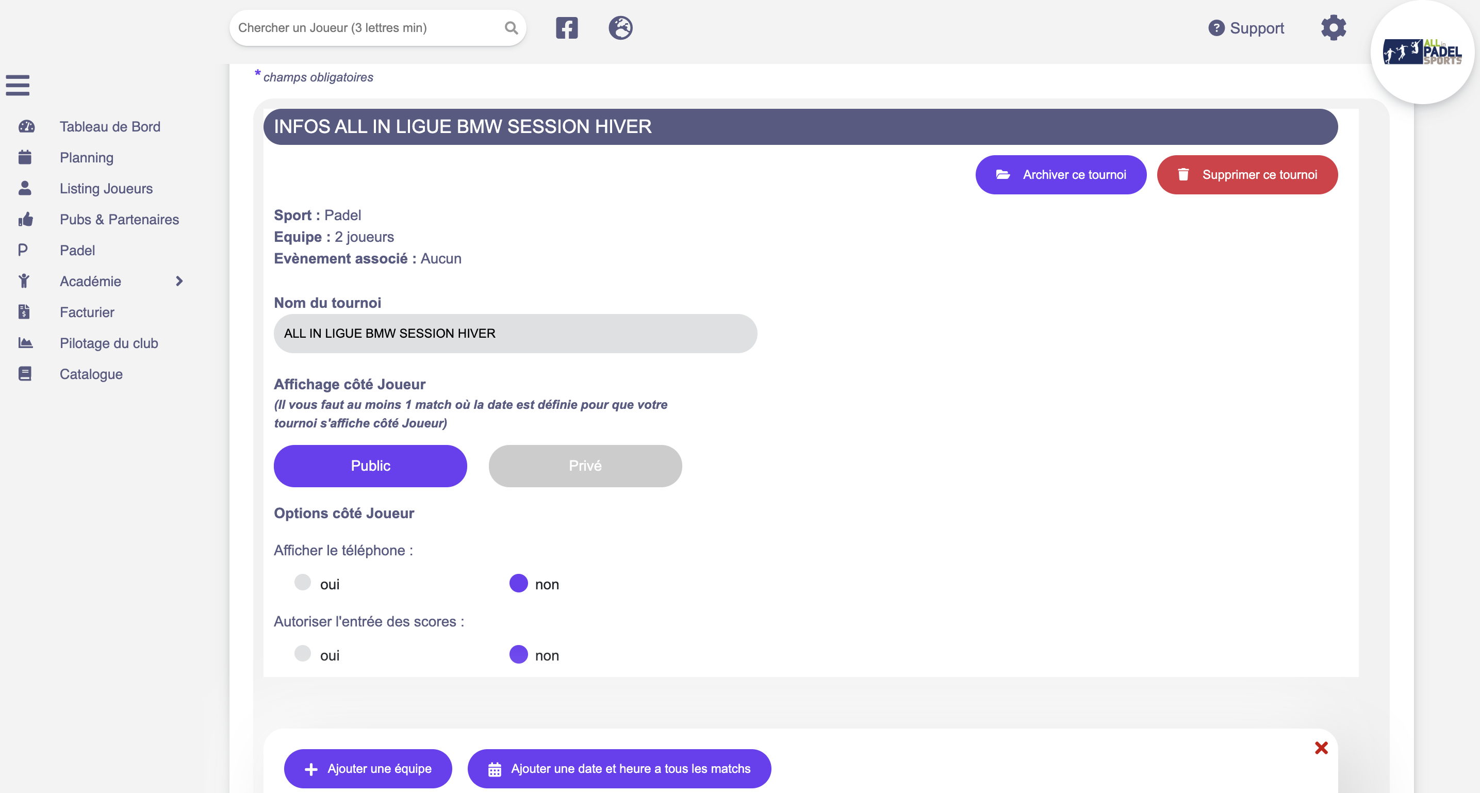Screen dimensions: 1480x793
Task: Open Tableau de Bord menu item
Action: (x=110, y=126)
